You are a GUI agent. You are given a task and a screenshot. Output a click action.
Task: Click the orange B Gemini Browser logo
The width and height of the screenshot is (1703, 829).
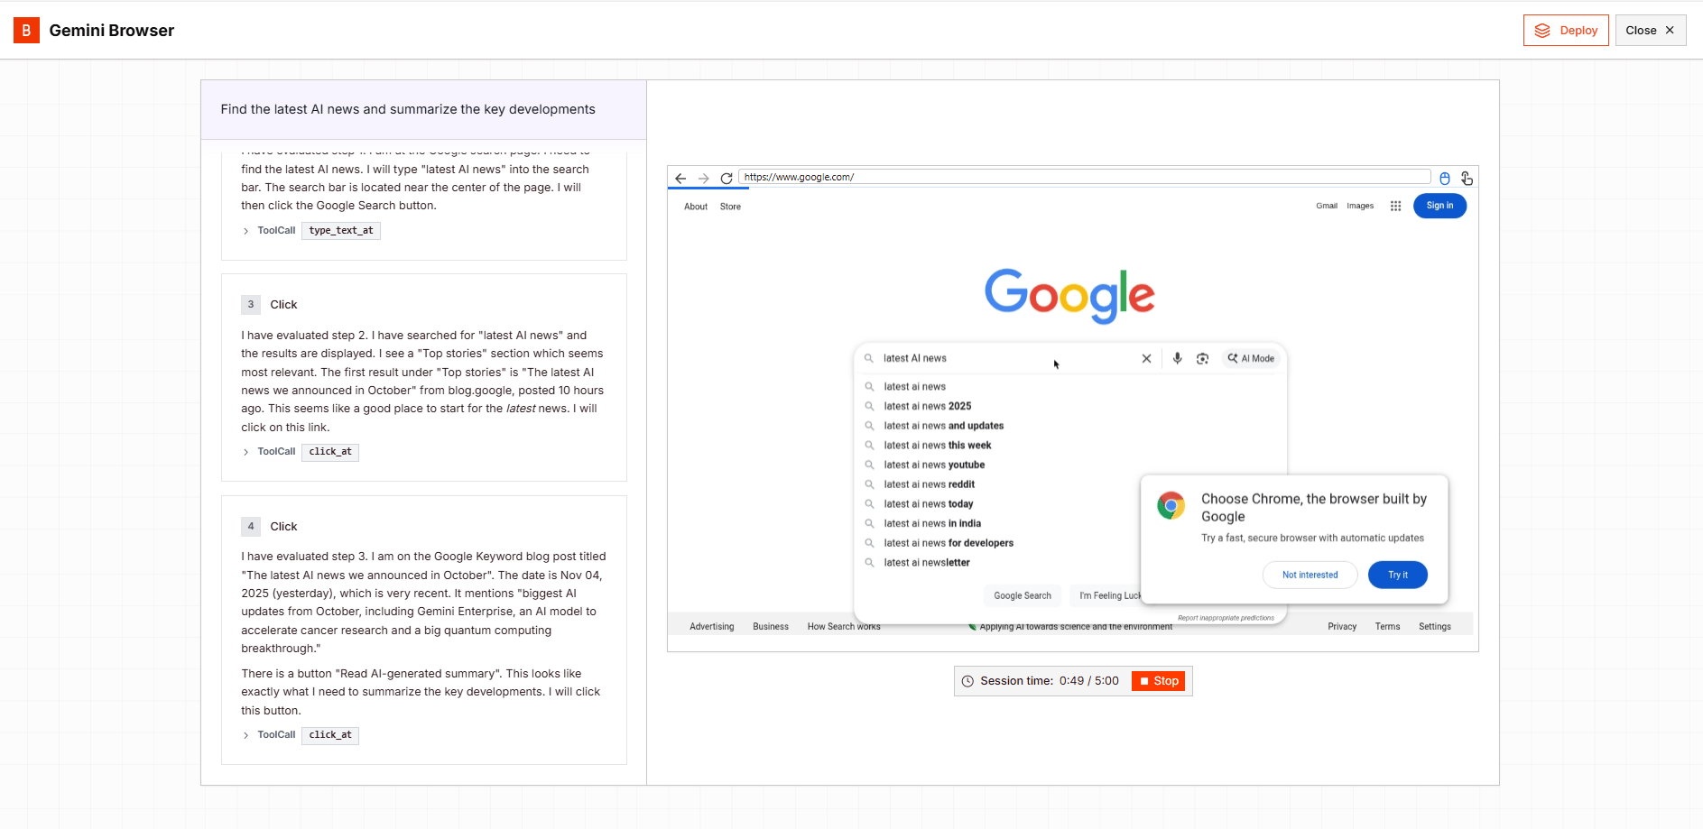(26, 31)
